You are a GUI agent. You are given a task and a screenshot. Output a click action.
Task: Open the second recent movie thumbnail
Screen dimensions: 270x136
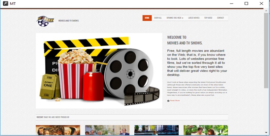click(x=107, y=130)
